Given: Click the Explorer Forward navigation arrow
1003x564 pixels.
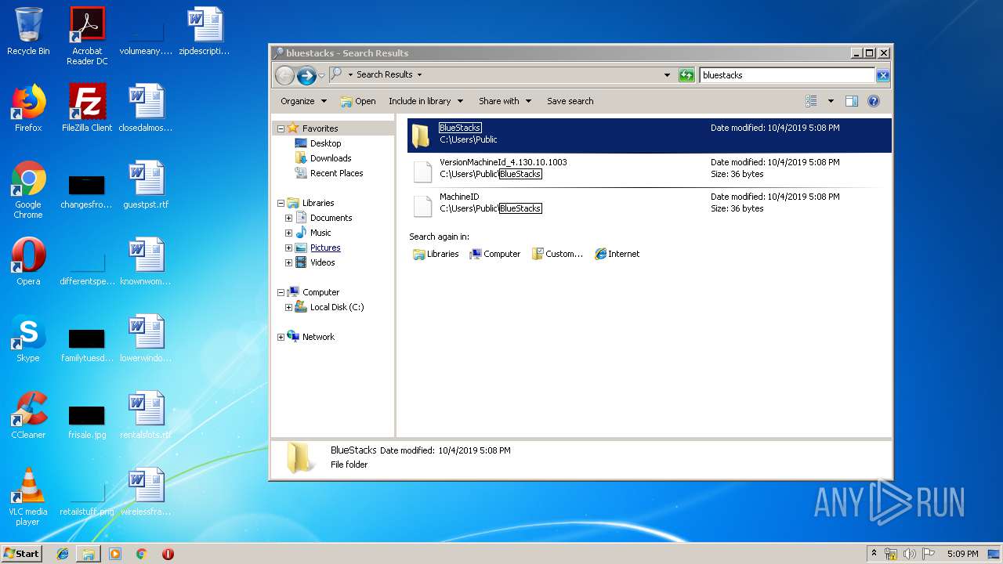Looking at the screenshot, I should [x=306, y=75].
